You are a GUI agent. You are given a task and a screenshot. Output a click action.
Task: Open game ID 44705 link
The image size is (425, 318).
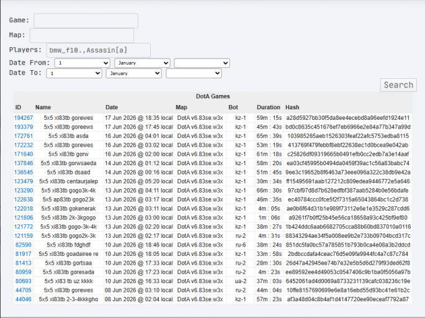(24, 290)
